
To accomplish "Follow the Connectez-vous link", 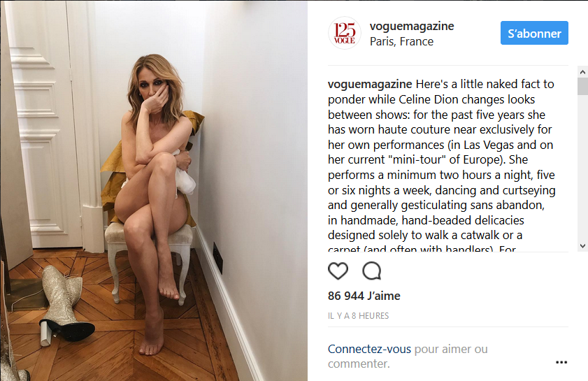I will [369, 349].
